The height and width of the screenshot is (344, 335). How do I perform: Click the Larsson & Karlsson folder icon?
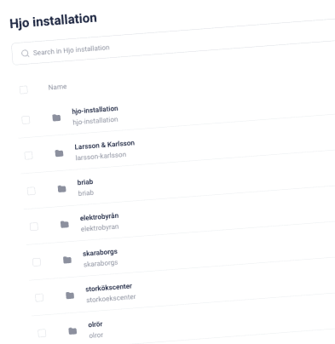coord(59,153)
